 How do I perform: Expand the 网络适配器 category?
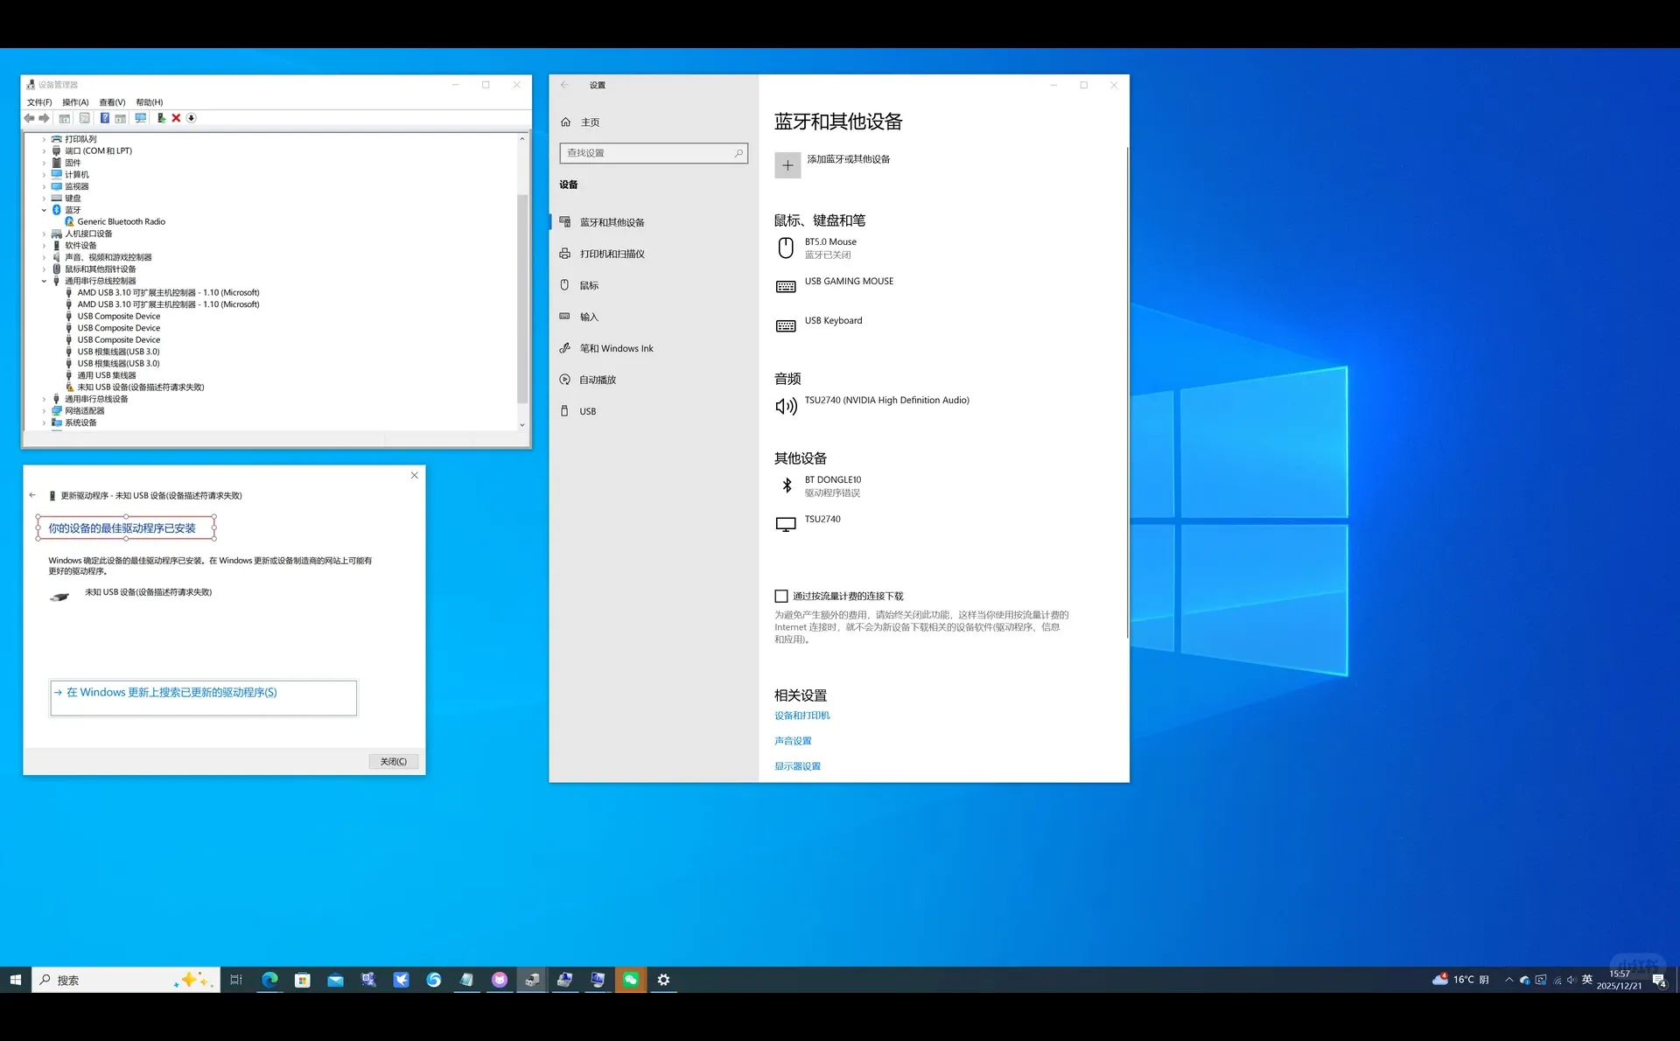point(44,410)
